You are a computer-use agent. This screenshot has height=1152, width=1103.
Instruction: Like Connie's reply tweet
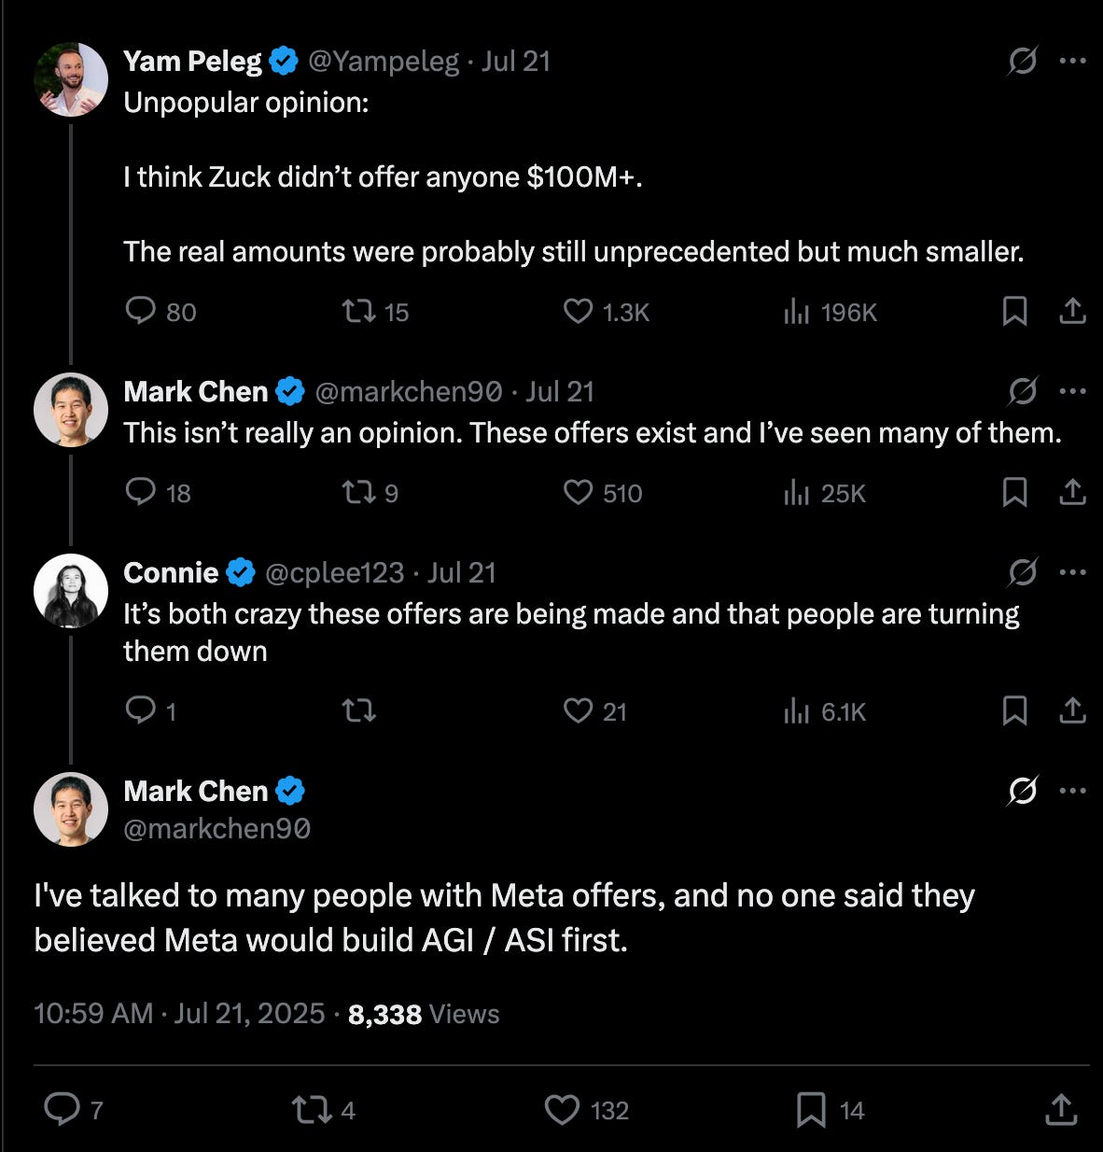(578, 711)
